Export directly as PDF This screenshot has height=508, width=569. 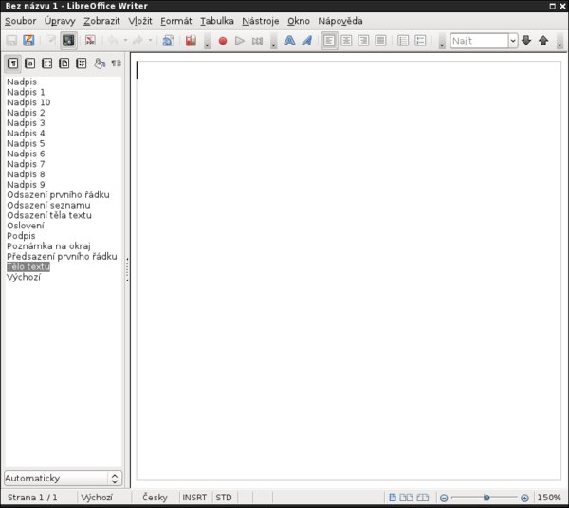90,41
